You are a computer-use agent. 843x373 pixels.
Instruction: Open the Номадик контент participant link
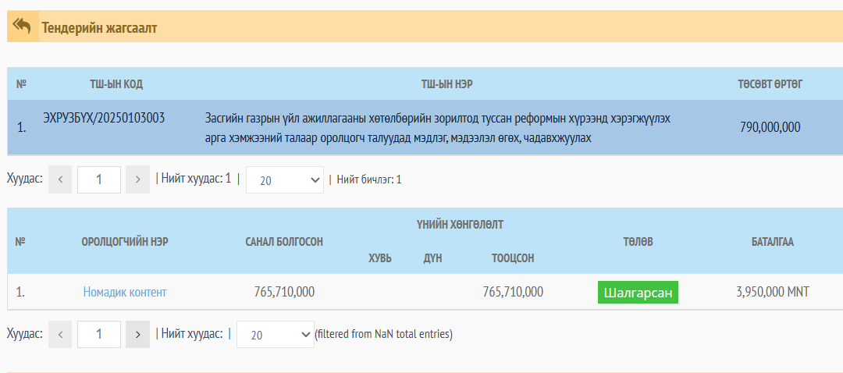pyautogui.click(x=125, y=292)
